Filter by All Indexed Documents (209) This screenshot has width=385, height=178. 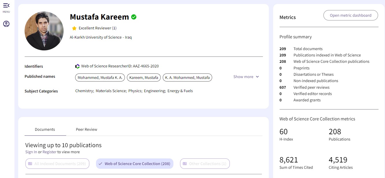point(57,164)
